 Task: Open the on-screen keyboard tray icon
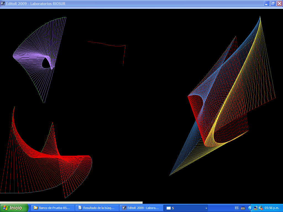click(x=243, y=208)
